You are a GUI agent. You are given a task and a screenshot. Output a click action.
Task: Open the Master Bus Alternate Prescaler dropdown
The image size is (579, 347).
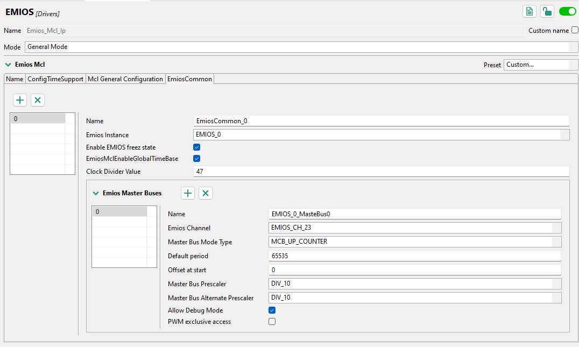tap(415, 298)
